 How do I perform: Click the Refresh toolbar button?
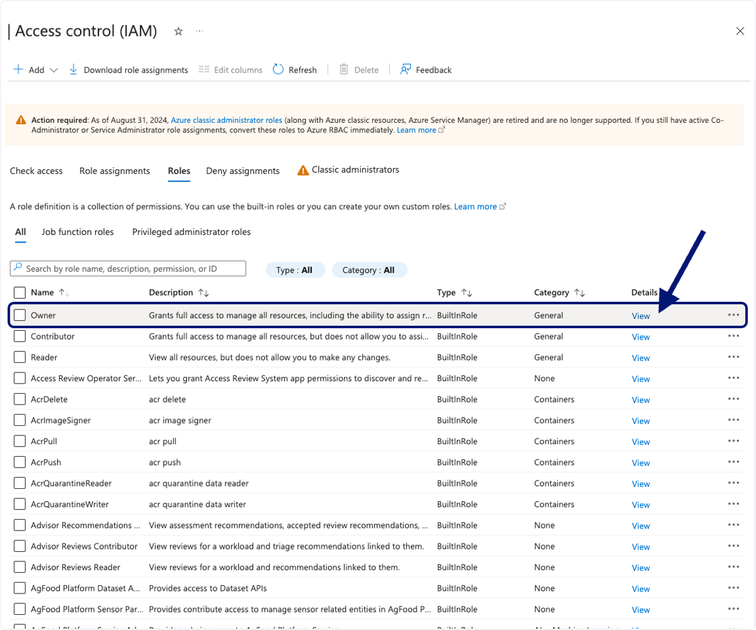pos(295,70)
